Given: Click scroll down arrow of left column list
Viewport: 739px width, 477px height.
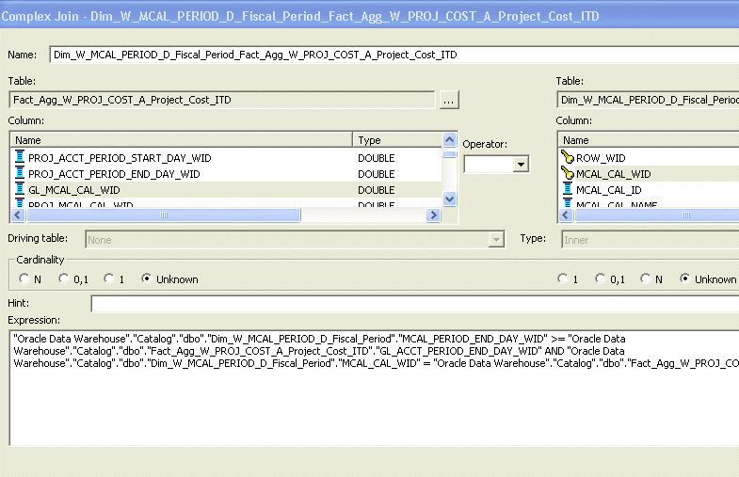Looking at the screenshot, I should pyautogui.click(x=450, y=199).
